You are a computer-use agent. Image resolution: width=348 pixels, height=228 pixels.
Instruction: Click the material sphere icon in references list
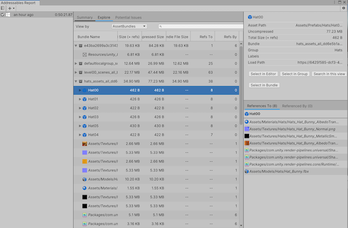click(x=247, y=121)
